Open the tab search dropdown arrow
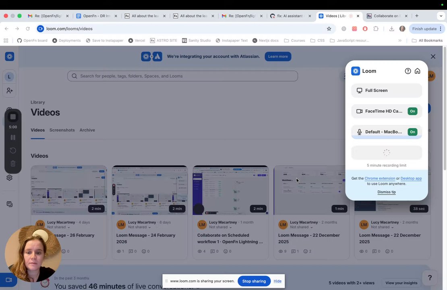Screen dimensions: 447x290 point(441,16)
